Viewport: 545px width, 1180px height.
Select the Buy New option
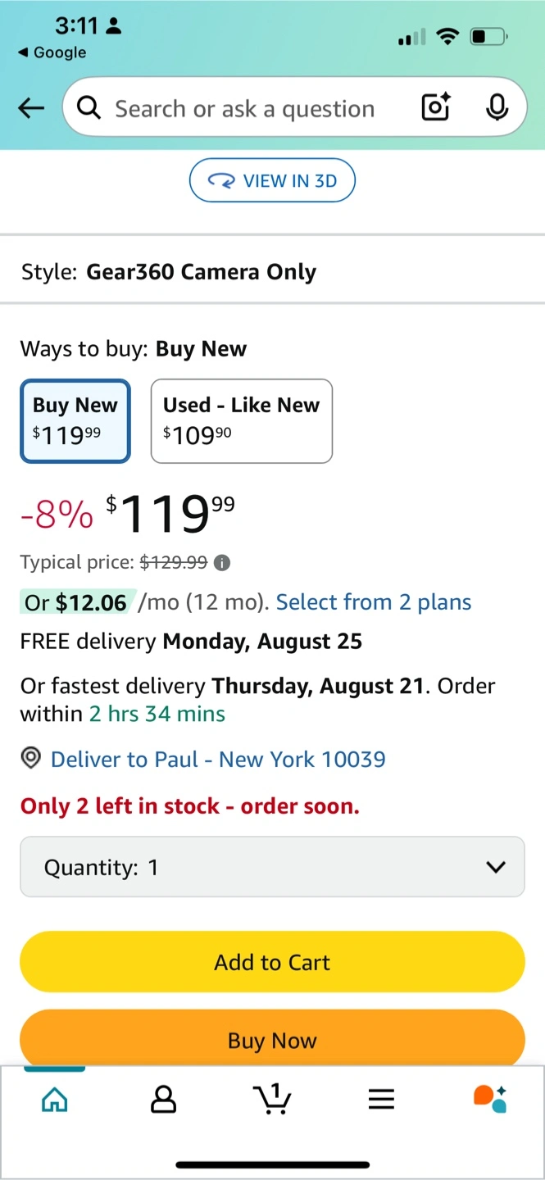[x=75, y=421]
